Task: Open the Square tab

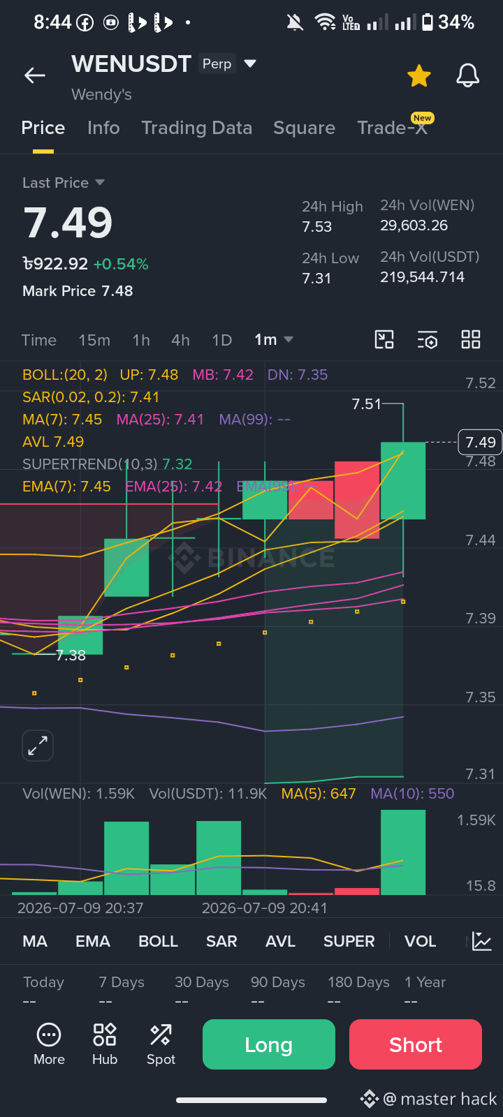Action: click(304, 128)
